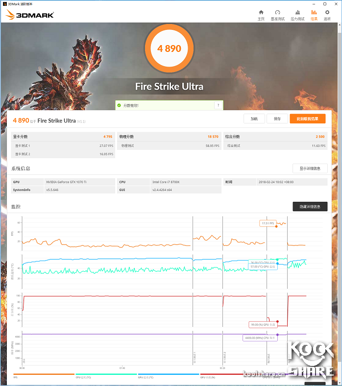Click the 99.00 (%) GPU load tooltip

click(x=263, y=325)
